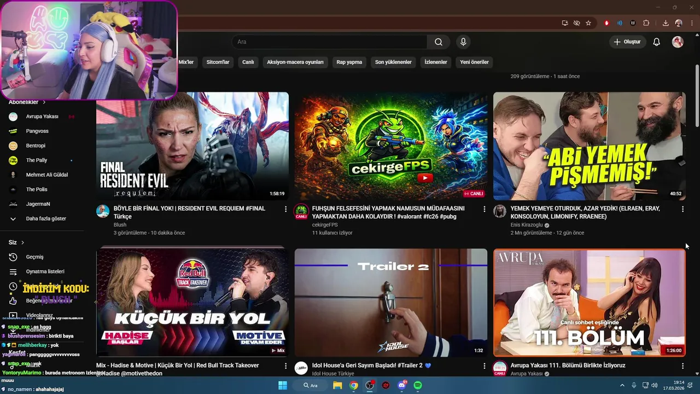
Task: Open the YouTube account avatar menu
Action: pos(678,42)
